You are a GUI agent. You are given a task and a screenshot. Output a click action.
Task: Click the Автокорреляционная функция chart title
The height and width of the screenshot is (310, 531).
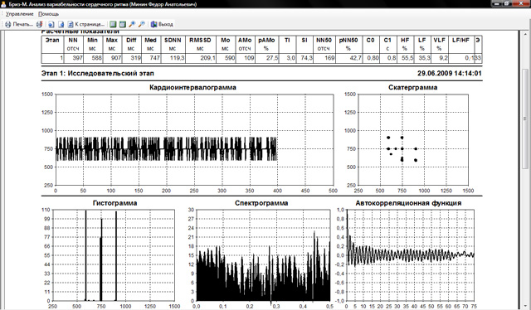(408, 203)
